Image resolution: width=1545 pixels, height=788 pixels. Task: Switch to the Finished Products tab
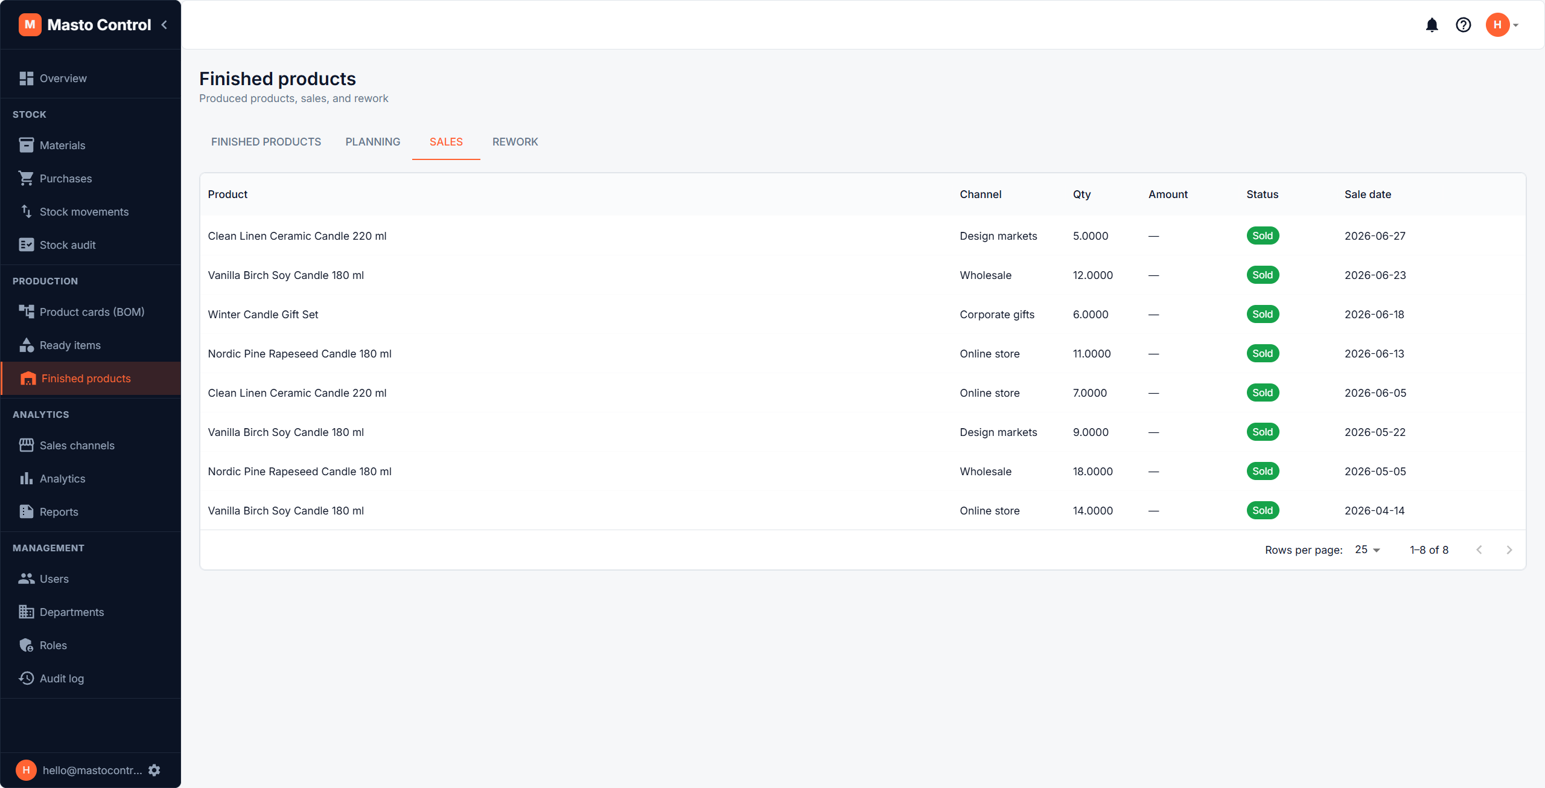pos(266,142)
